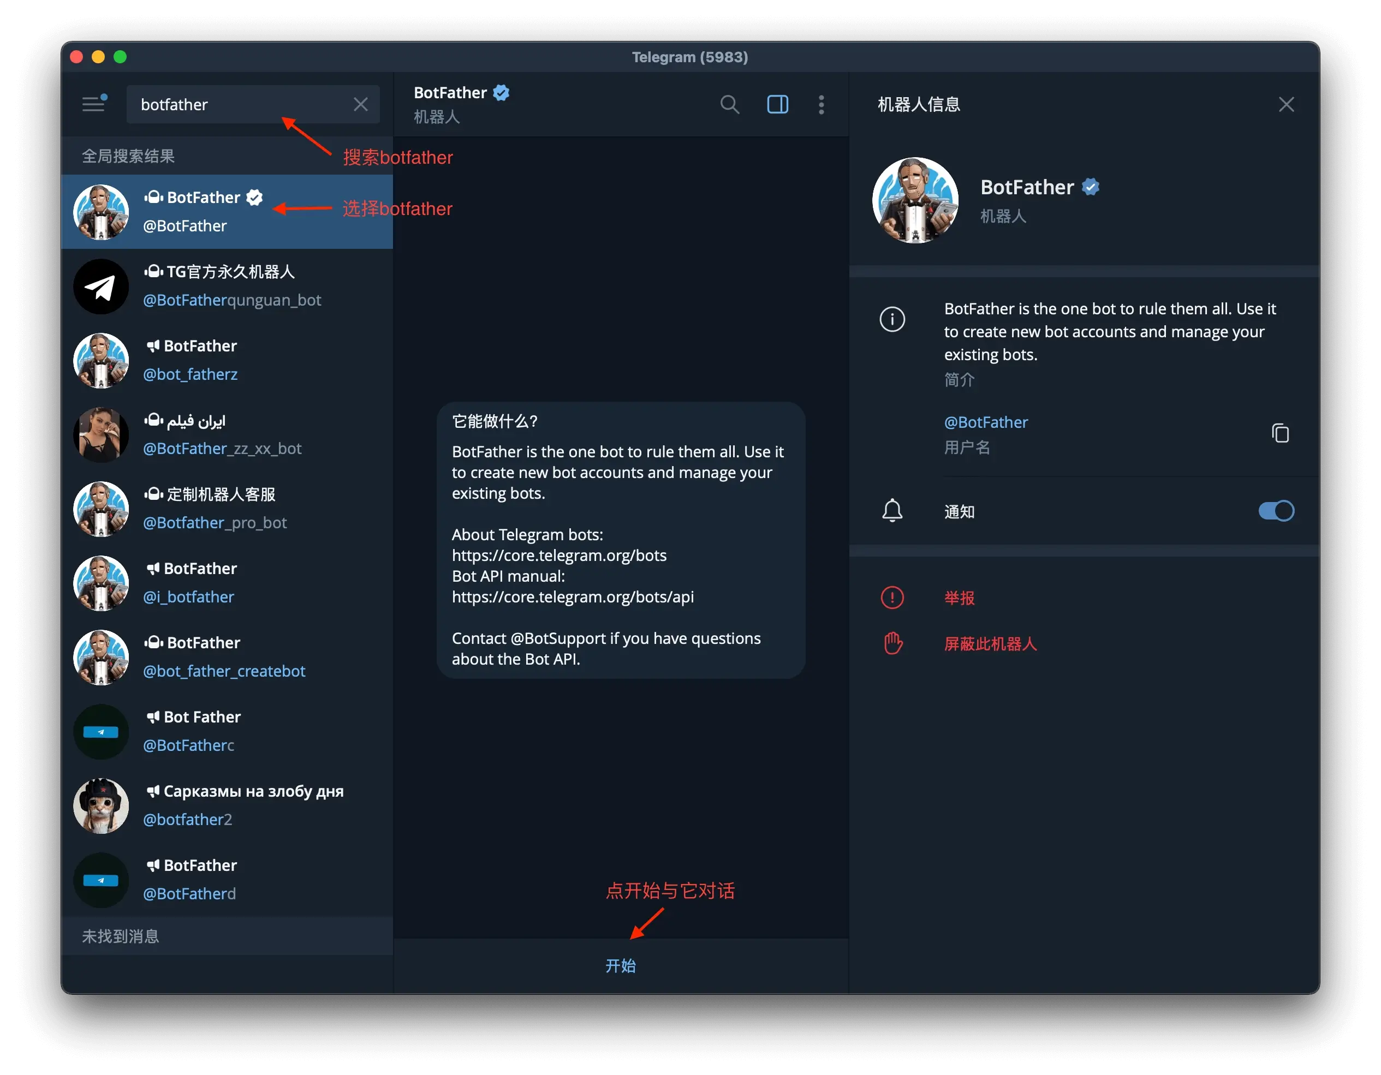Click the 用户名 username label
The image size is (1381, 1075).
tap(966, 447)
